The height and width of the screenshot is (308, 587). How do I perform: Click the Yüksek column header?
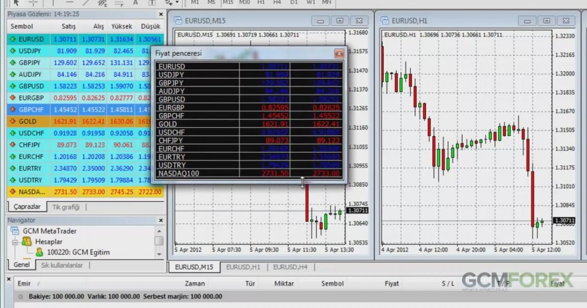[x=122, y=26]
